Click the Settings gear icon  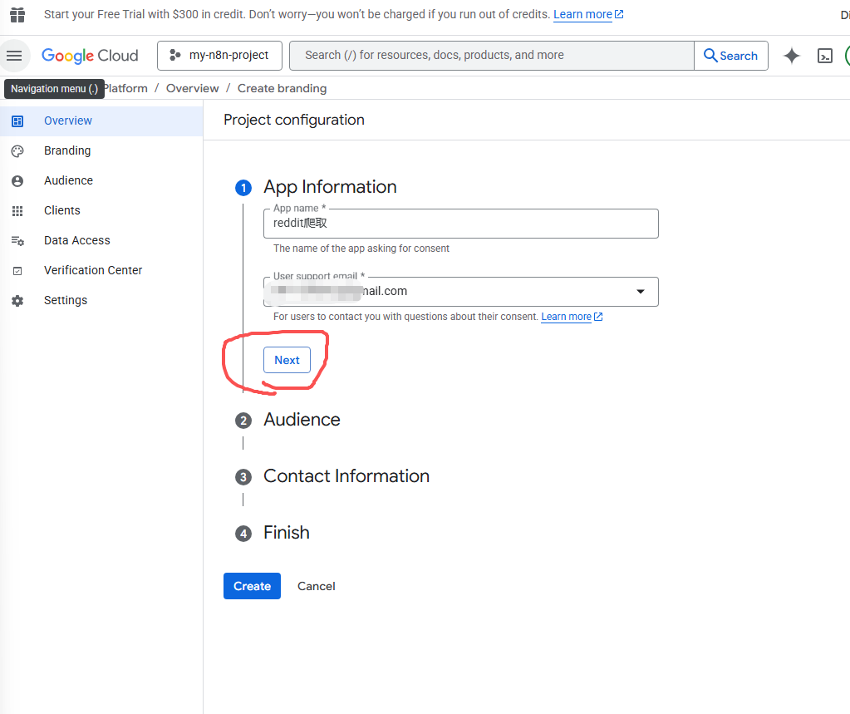(17, 300)
